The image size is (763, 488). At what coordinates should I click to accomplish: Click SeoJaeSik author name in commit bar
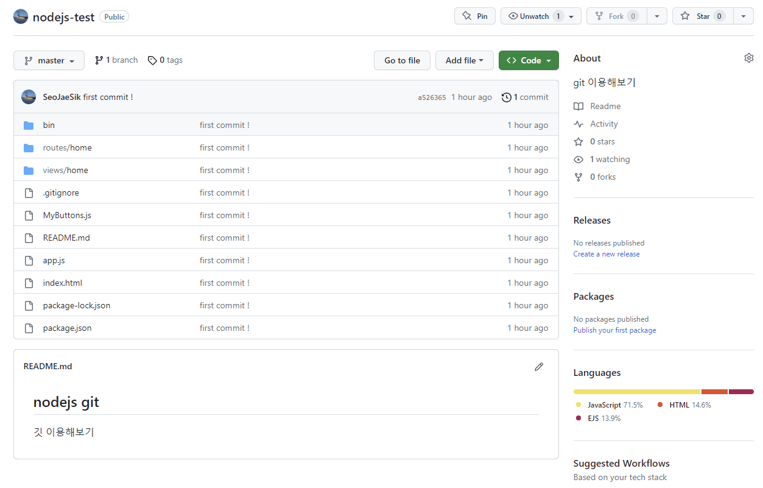click(62, 97)
